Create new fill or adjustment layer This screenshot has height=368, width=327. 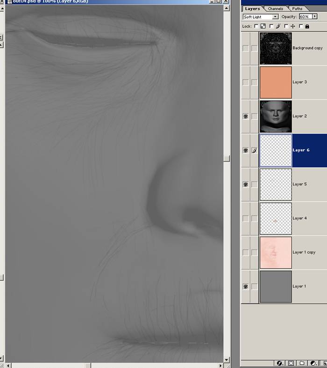tap(313, 363)
